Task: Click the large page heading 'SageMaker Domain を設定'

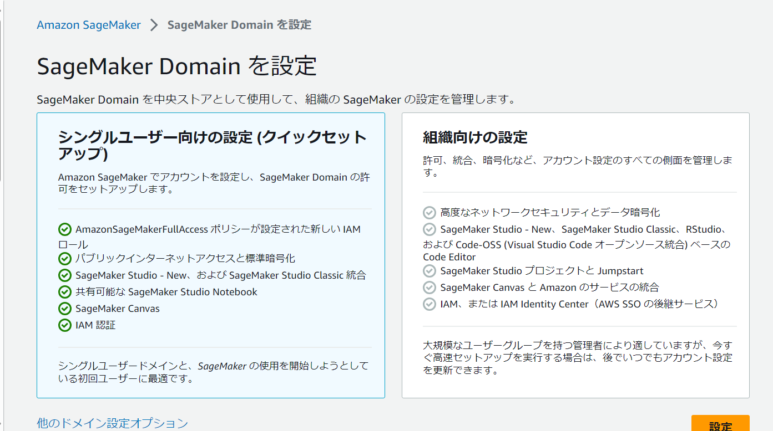Action: [177, 66]
